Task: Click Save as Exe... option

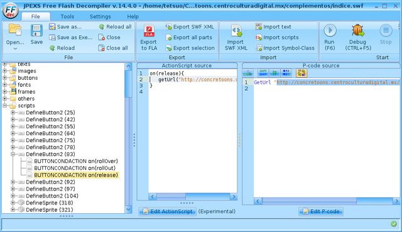Action: click(71, 38)
